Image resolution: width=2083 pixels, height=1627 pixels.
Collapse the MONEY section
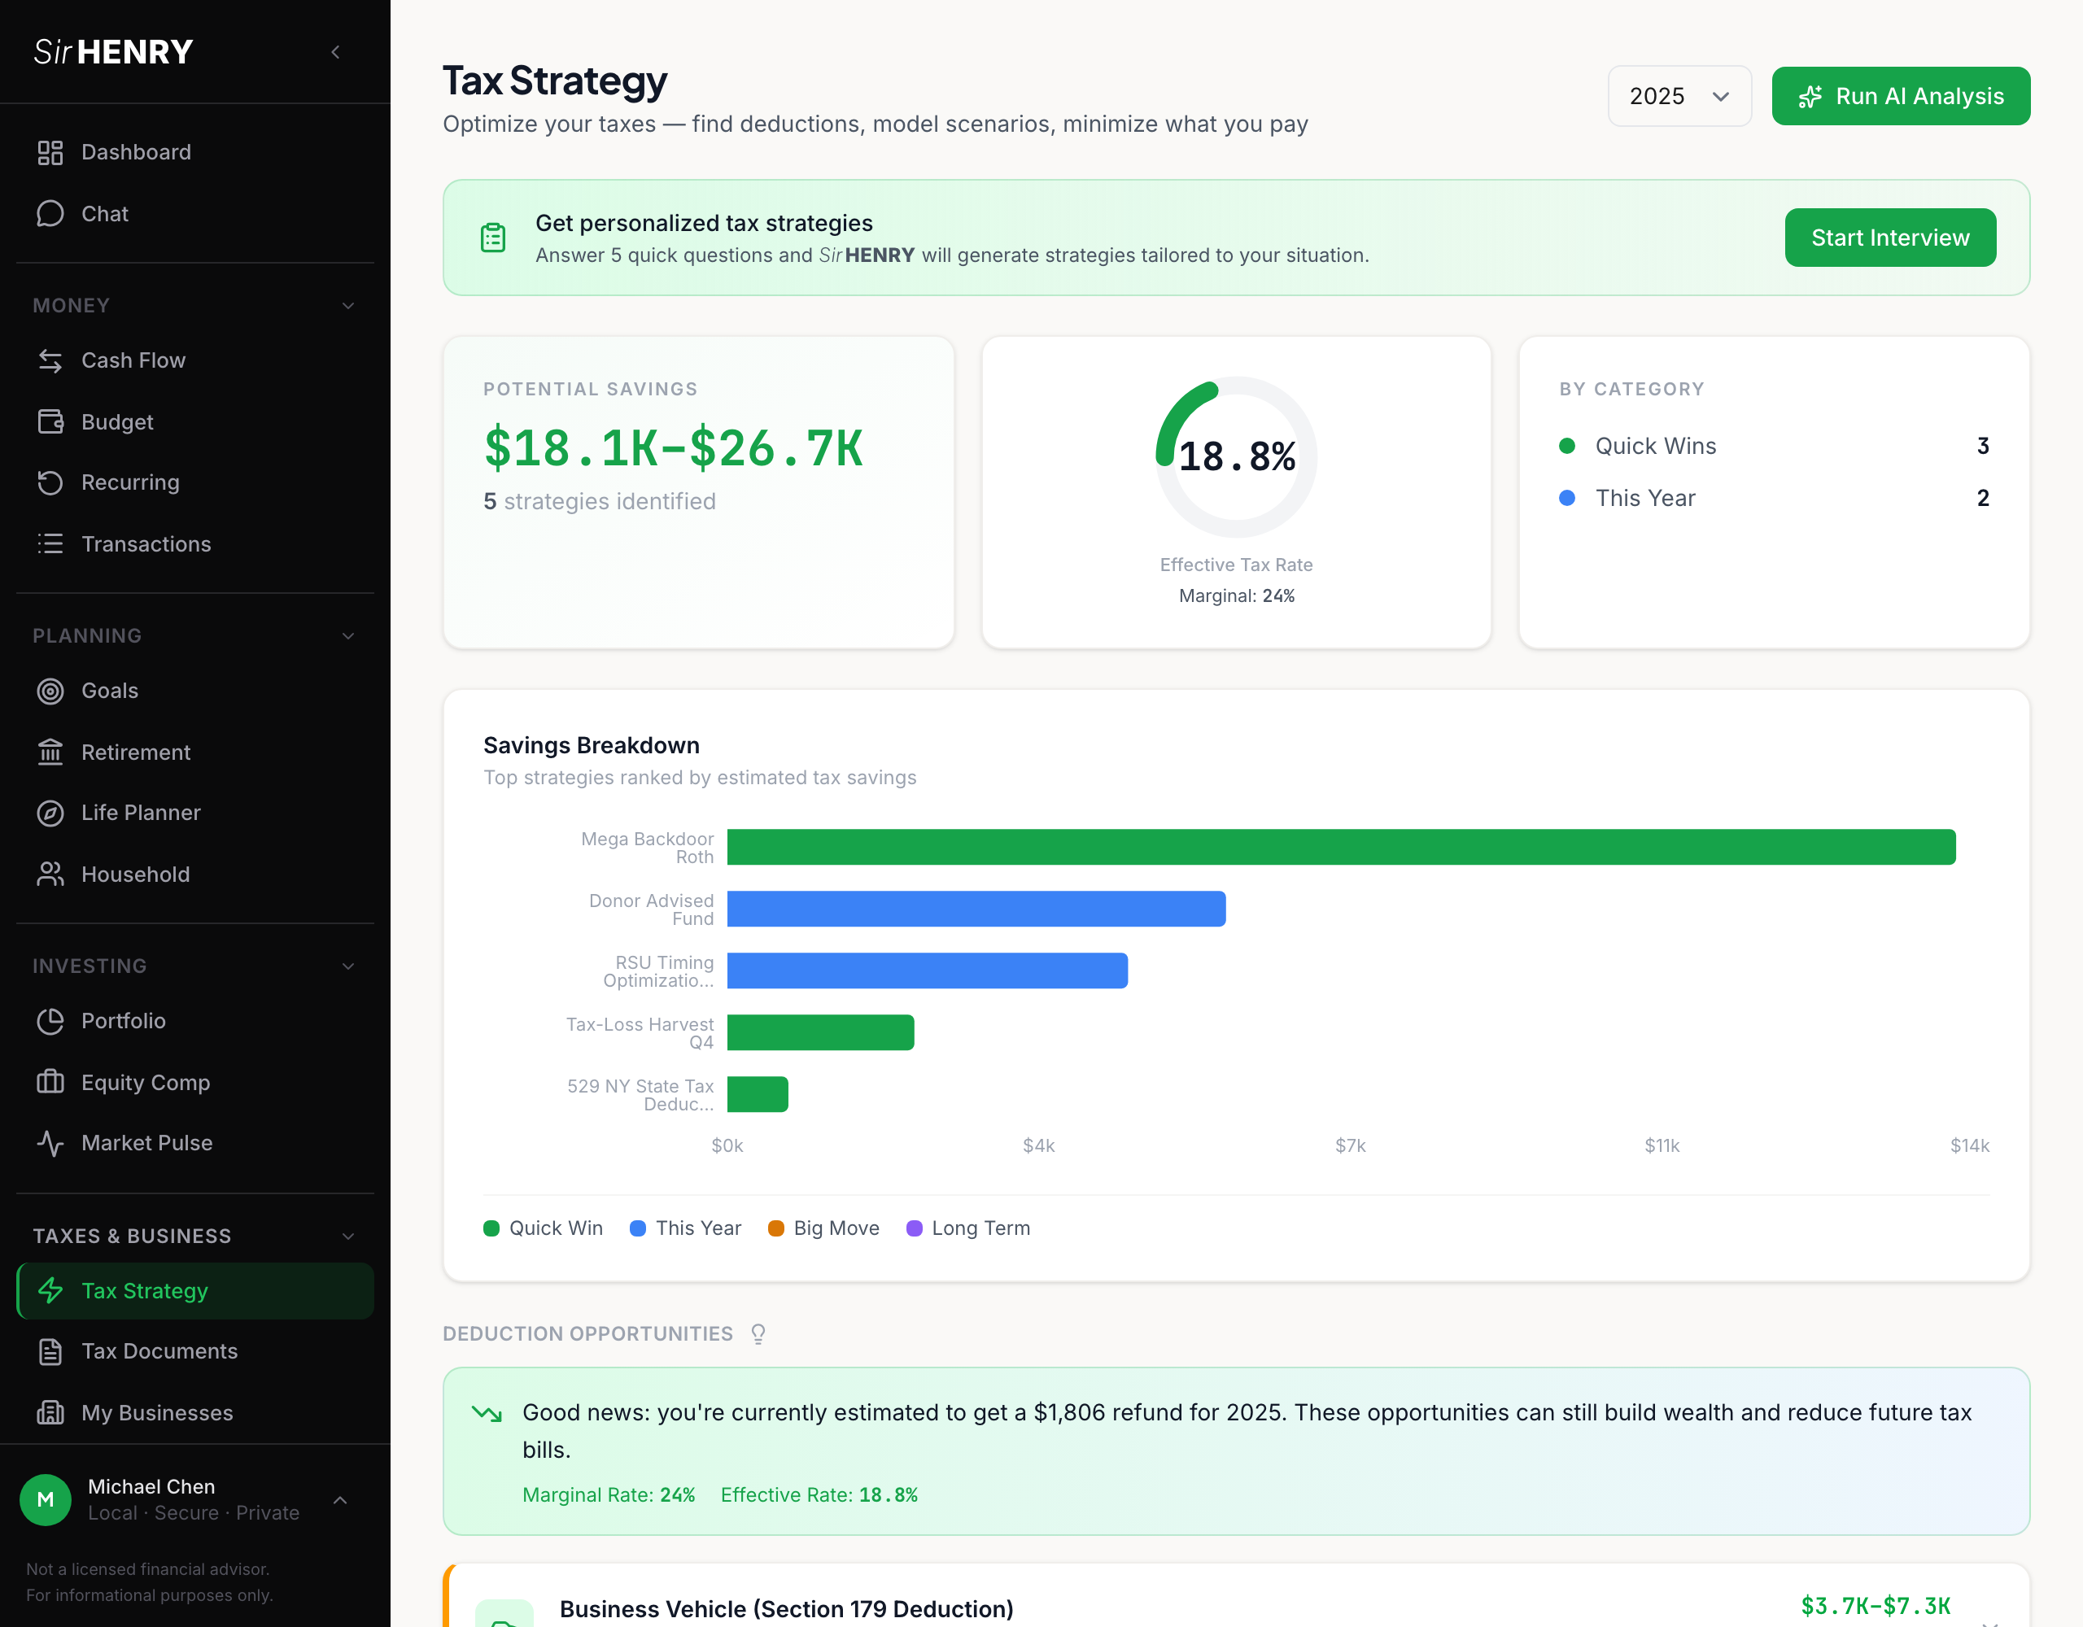tap(347, 305)
